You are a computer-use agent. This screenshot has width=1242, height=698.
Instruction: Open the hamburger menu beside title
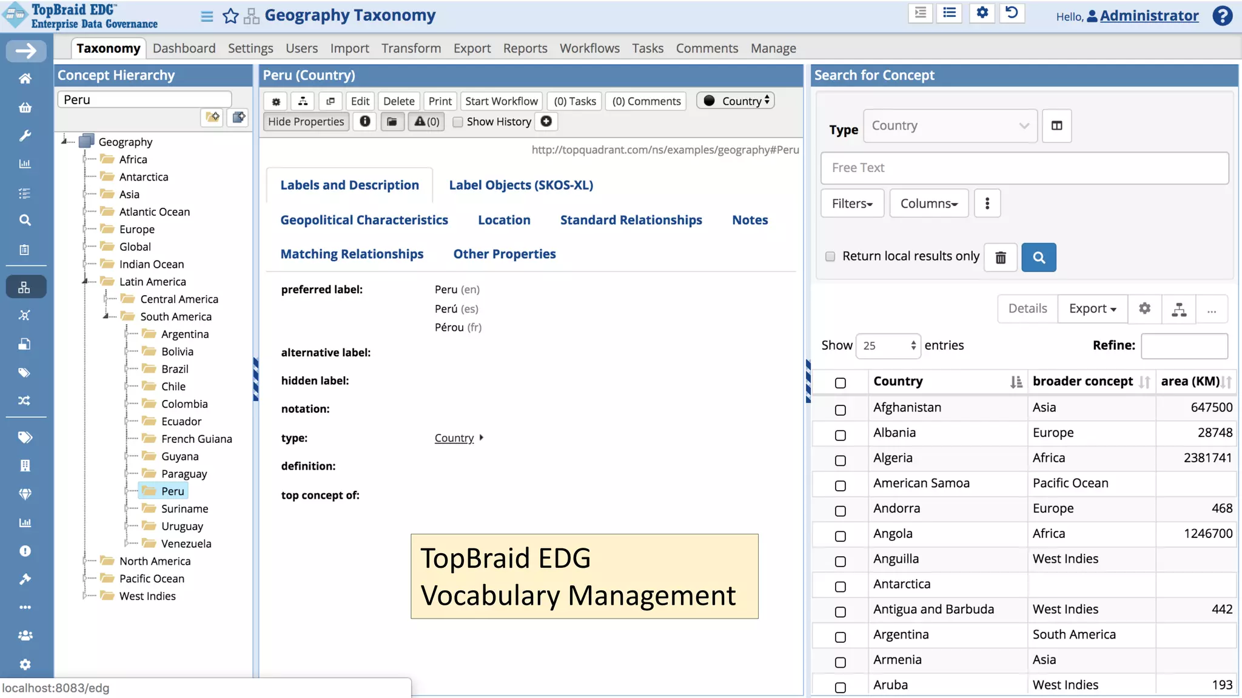point(207,16)
